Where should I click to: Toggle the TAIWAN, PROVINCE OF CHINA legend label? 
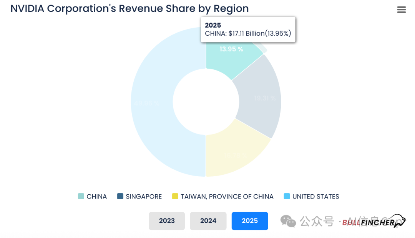tap(227, 197)
